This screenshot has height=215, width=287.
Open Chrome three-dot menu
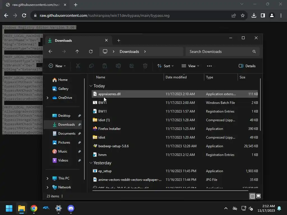click(281, 16)
